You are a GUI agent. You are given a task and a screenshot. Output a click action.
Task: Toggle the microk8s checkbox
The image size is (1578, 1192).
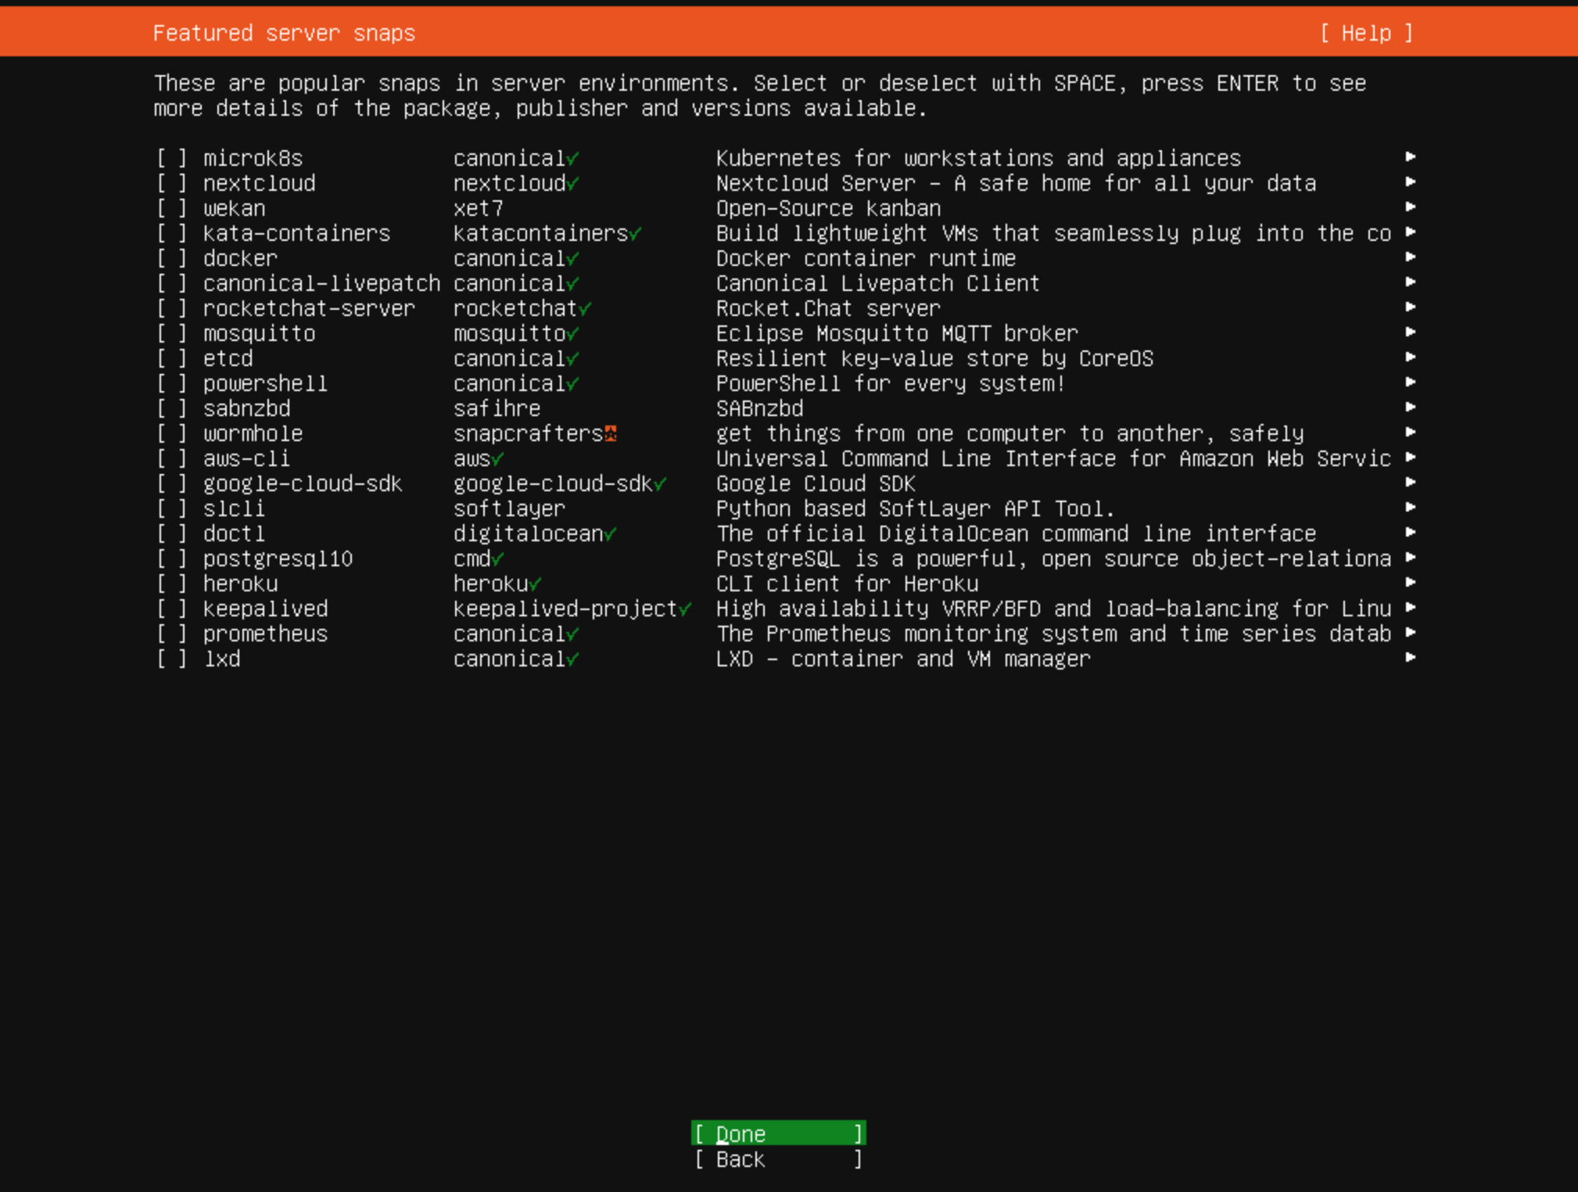[x=172, y=159]
